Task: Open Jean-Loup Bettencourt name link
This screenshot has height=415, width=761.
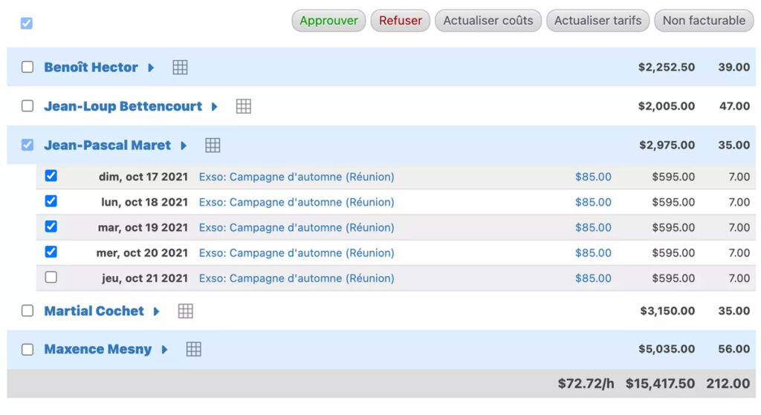Action: coord(123,106)
